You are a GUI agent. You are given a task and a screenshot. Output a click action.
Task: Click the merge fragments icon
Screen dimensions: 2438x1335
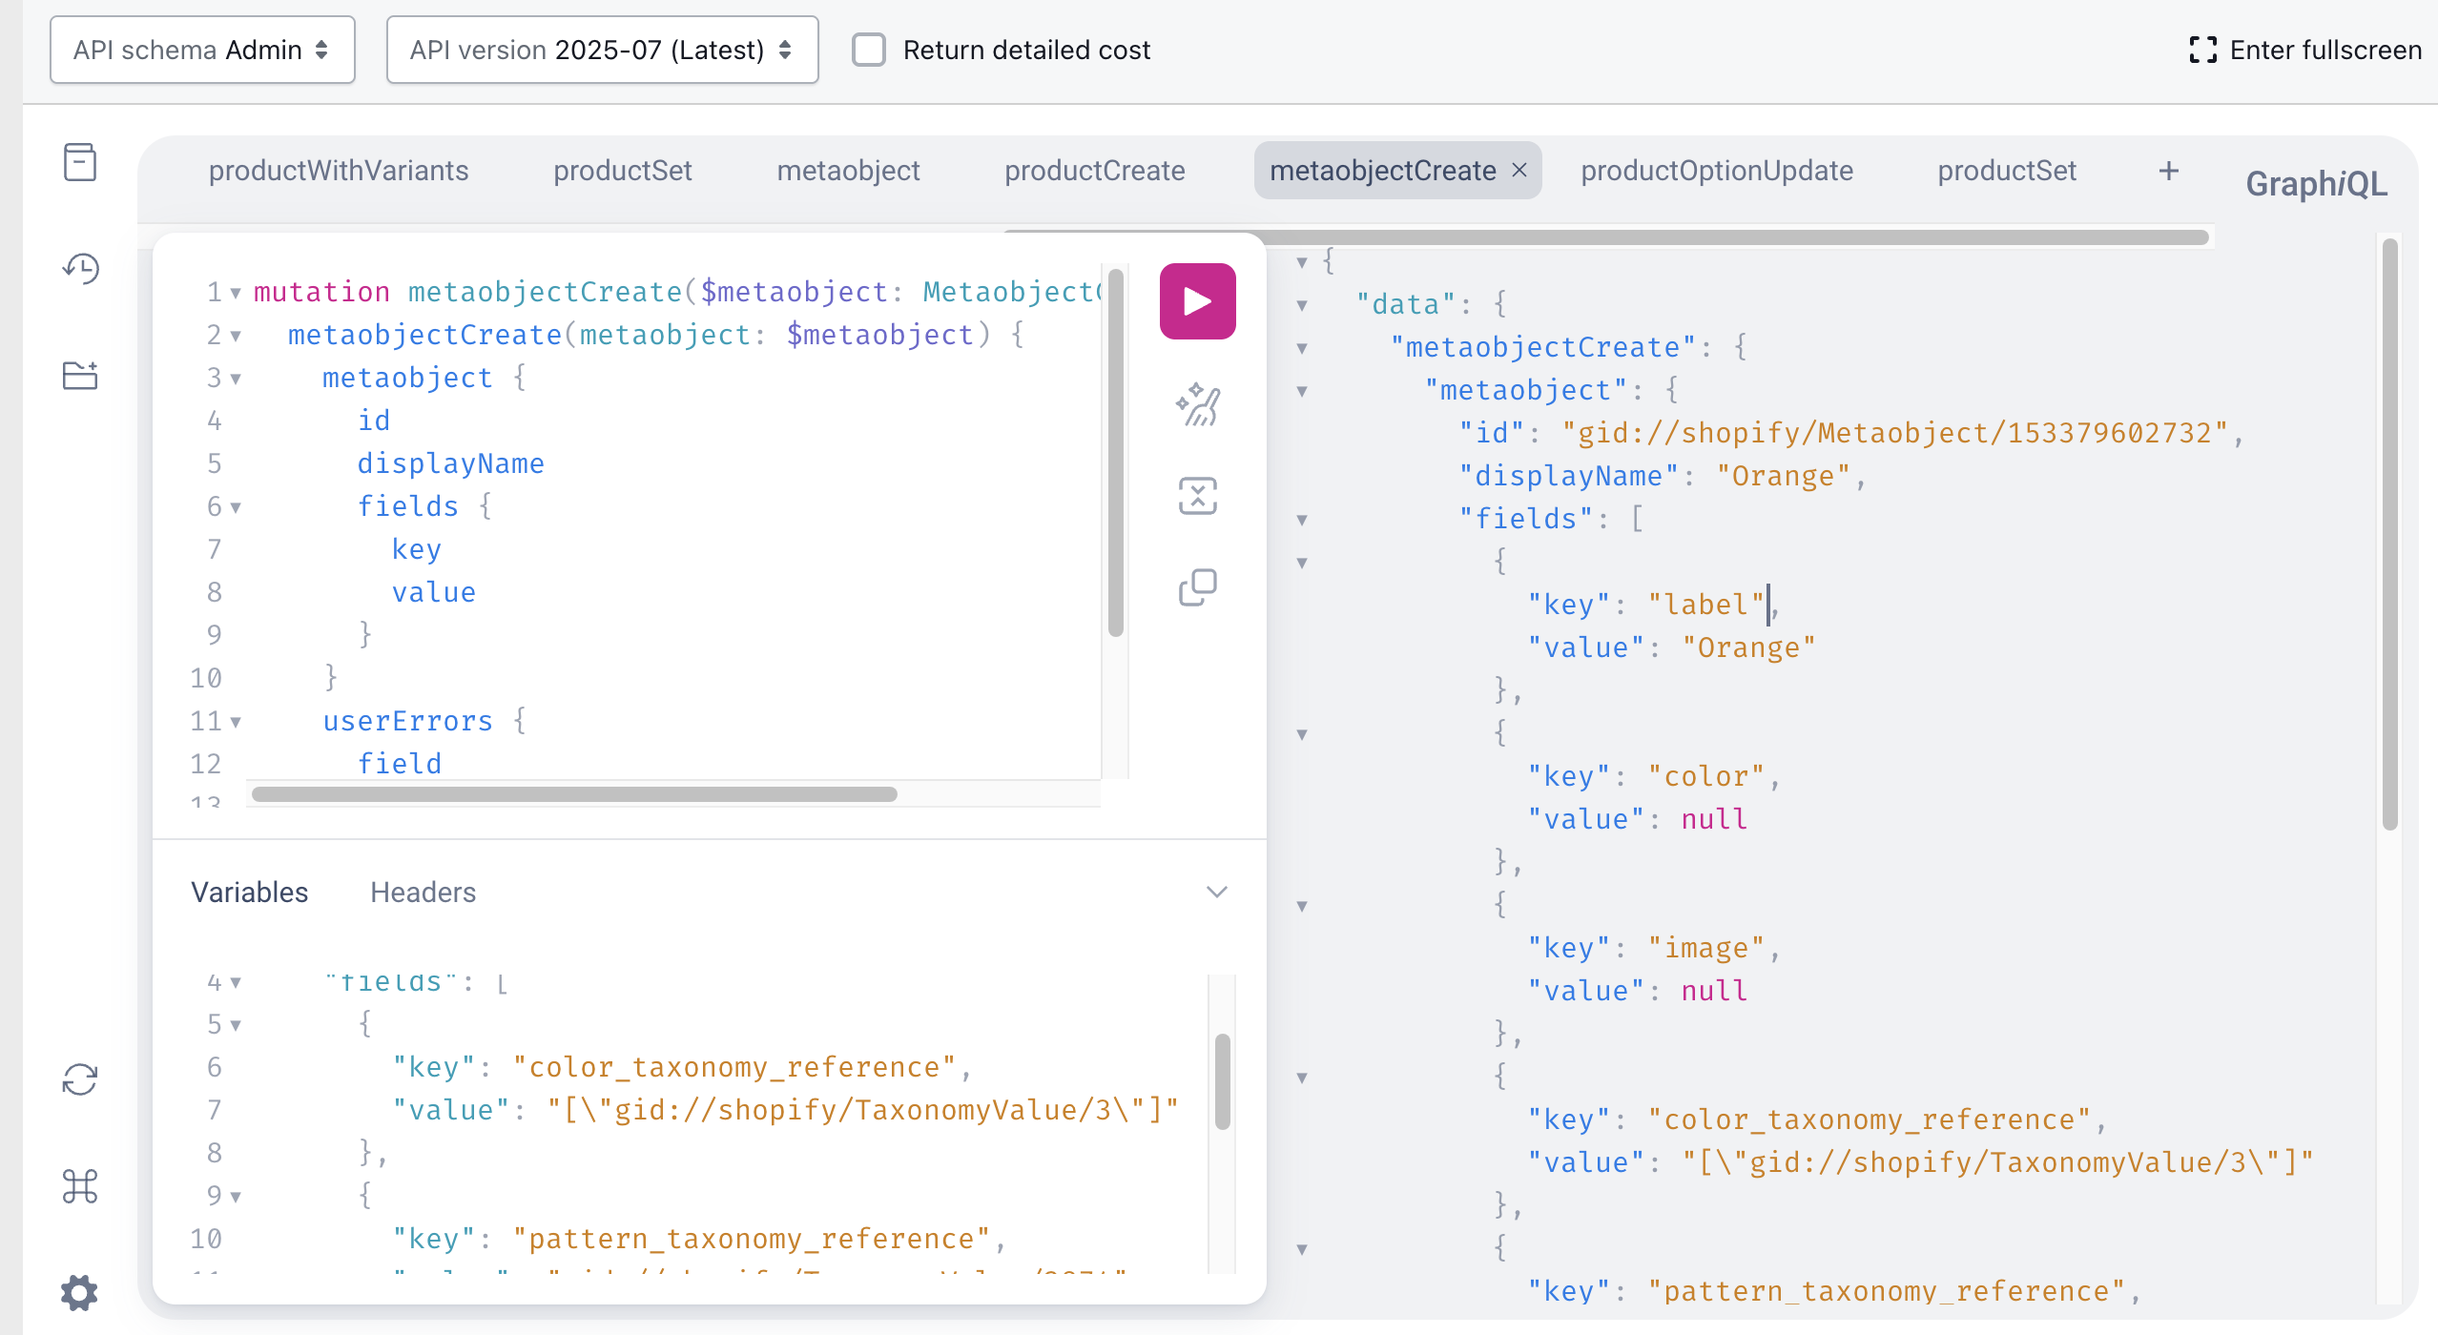tap(1197, 496)
